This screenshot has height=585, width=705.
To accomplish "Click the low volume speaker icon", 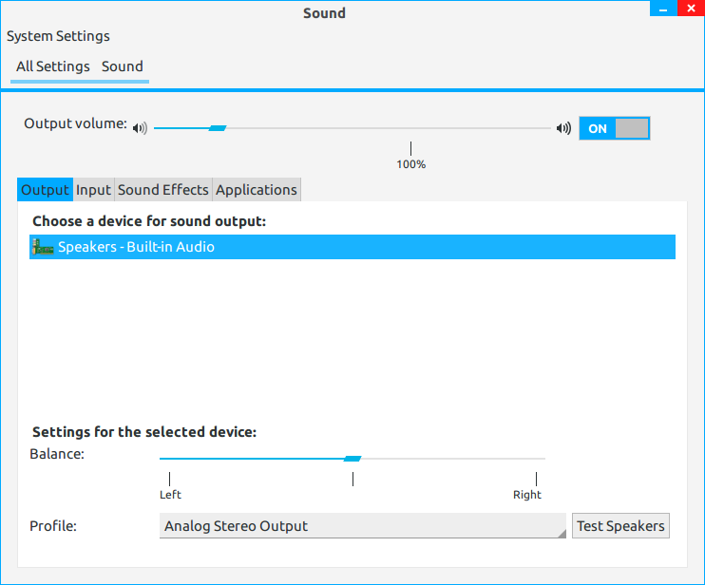I will point(141,128).
